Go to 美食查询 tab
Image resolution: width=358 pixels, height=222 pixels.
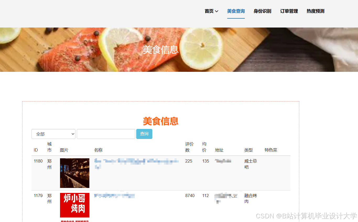pyautogui.click(x=236, y=11)
